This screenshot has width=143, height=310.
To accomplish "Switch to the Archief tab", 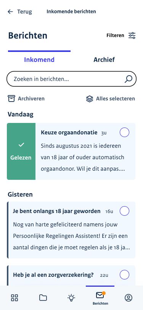I will pyautogui.click(x=104, y=60).
